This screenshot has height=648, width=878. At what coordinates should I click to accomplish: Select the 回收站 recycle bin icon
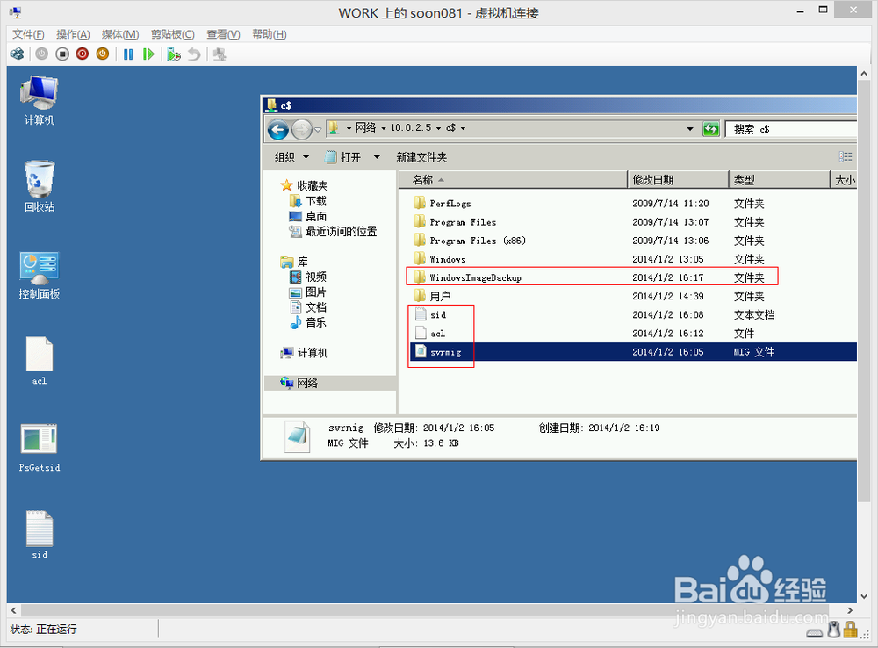(40, 186)
